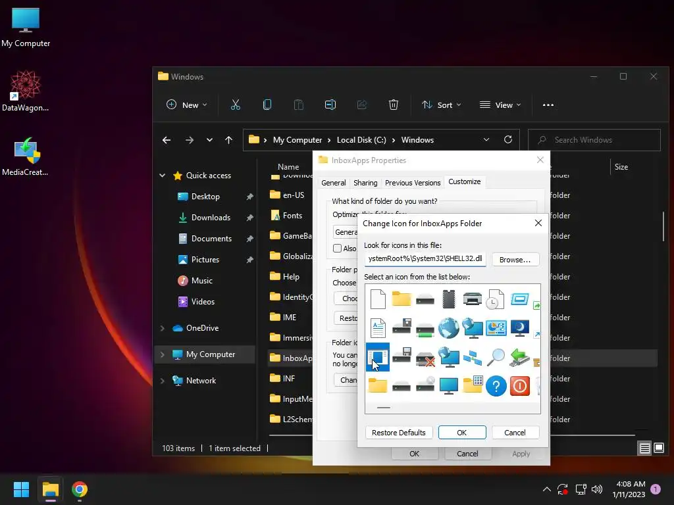Open the three-dots See more menu
674x505 pixels.
click(548, 105)
